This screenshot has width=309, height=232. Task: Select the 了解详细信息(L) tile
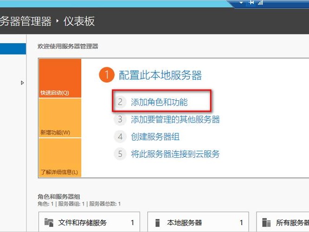[60, 157]
